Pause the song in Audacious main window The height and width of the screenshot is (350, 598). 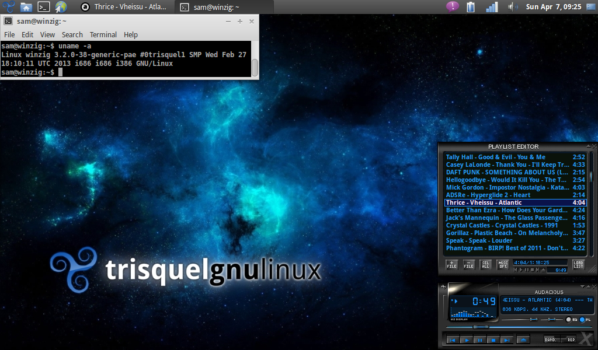(479, 339)
